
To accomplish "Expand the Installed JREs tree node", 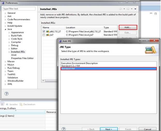I will click(9, 52).
